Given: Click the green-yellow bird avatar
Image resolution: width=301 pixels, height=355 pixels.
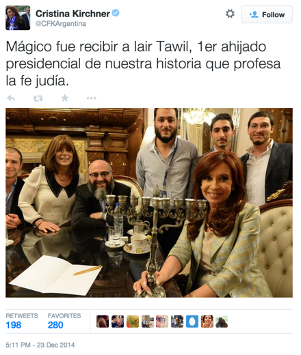Looking at the screenshot, I should [133, 322].
